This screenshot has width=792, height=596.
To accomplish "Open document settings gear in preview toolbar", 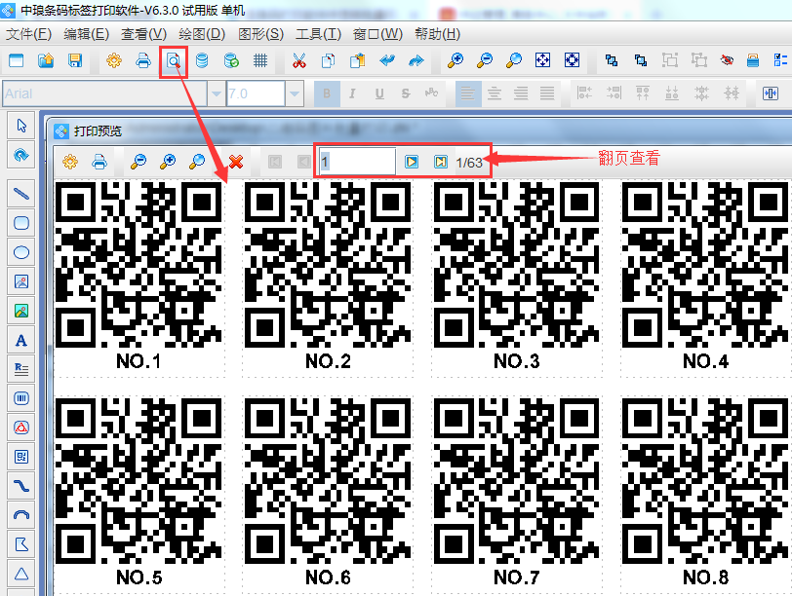I will click(70, 162).
